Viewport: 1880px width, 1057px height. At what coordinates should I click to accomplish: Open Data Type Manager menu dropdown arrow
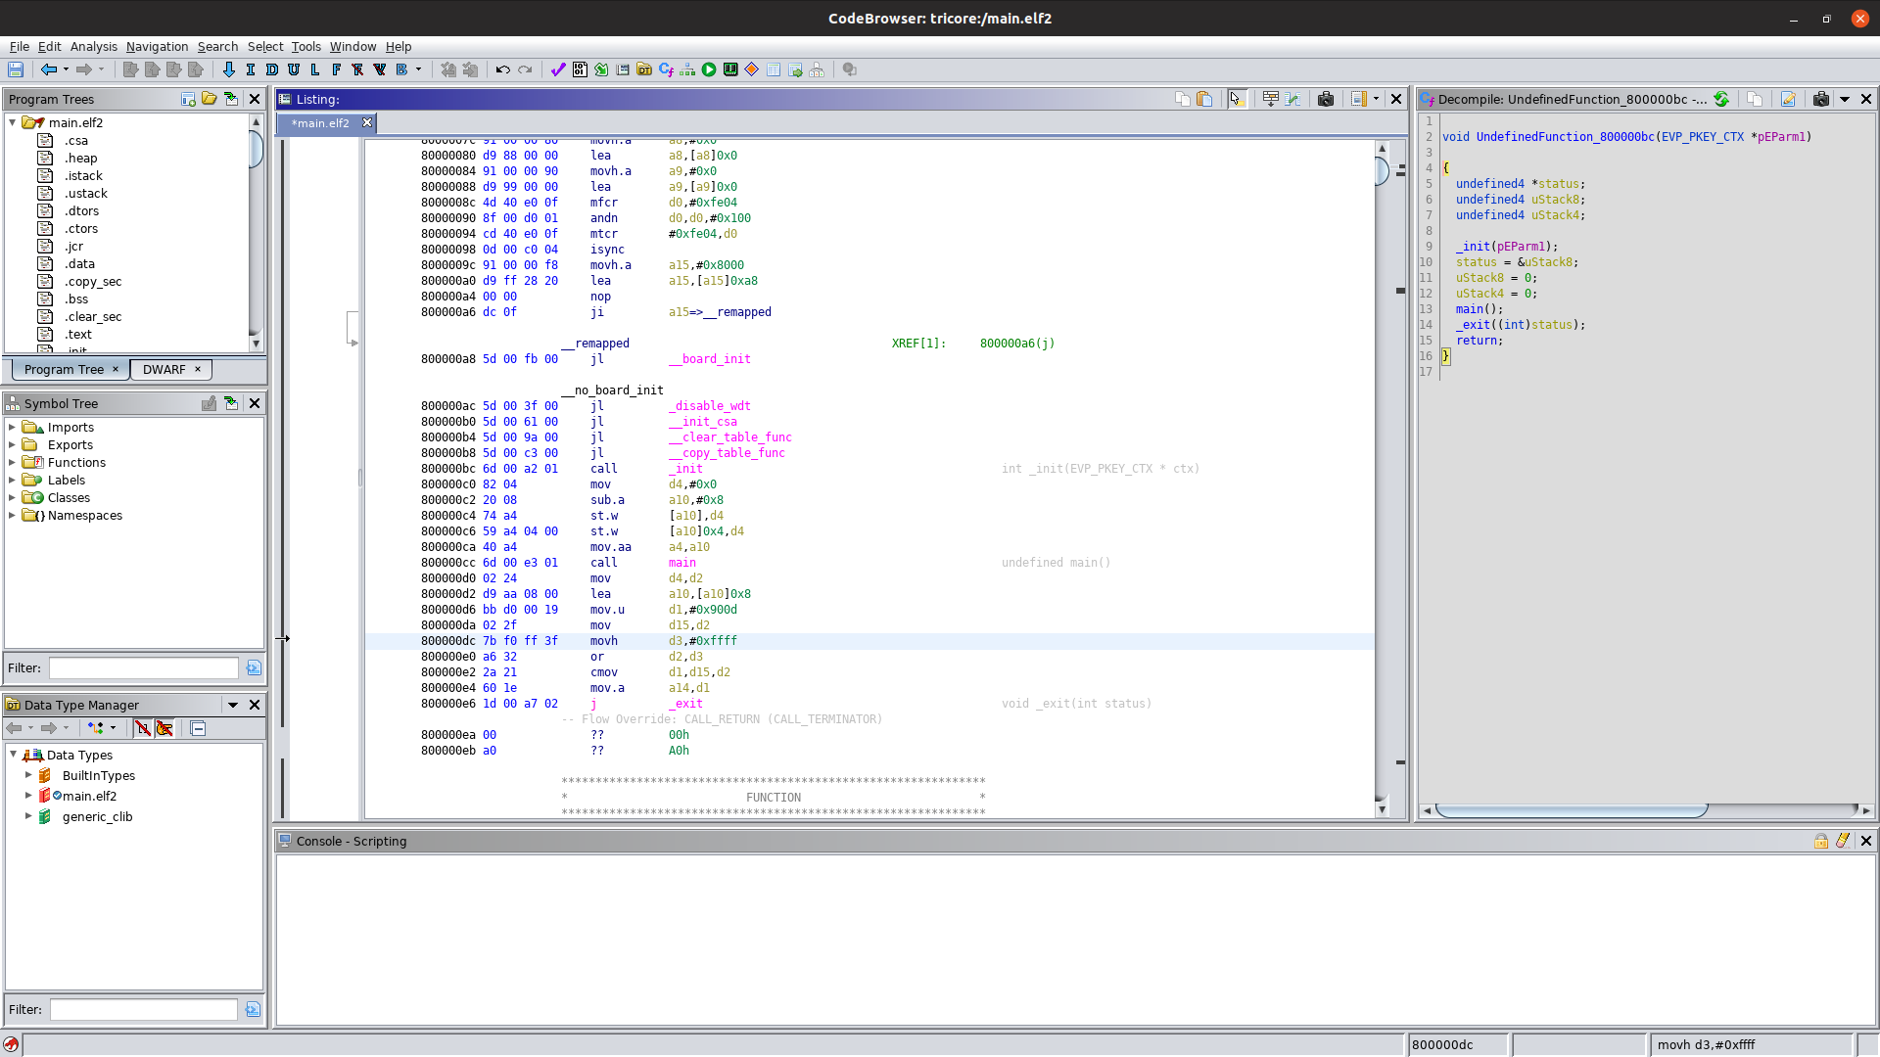click(233, 705)
